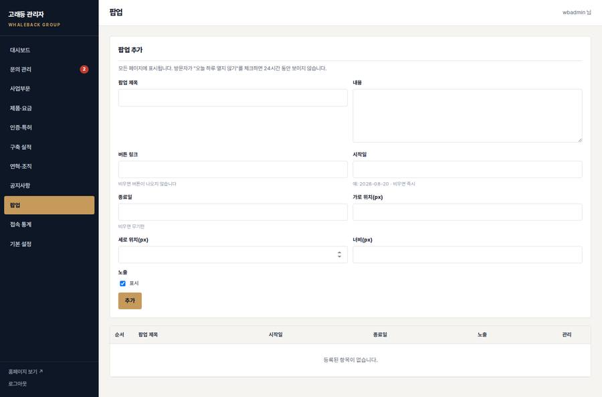Click the red unread badge on 문의 관리
The height and width of the screenshot is (397, 602).
click(84, 69)
